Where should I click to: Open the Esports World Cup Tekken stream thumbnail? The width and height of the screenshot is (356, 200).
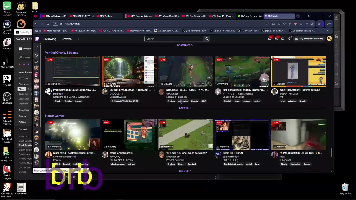point(129,71)
